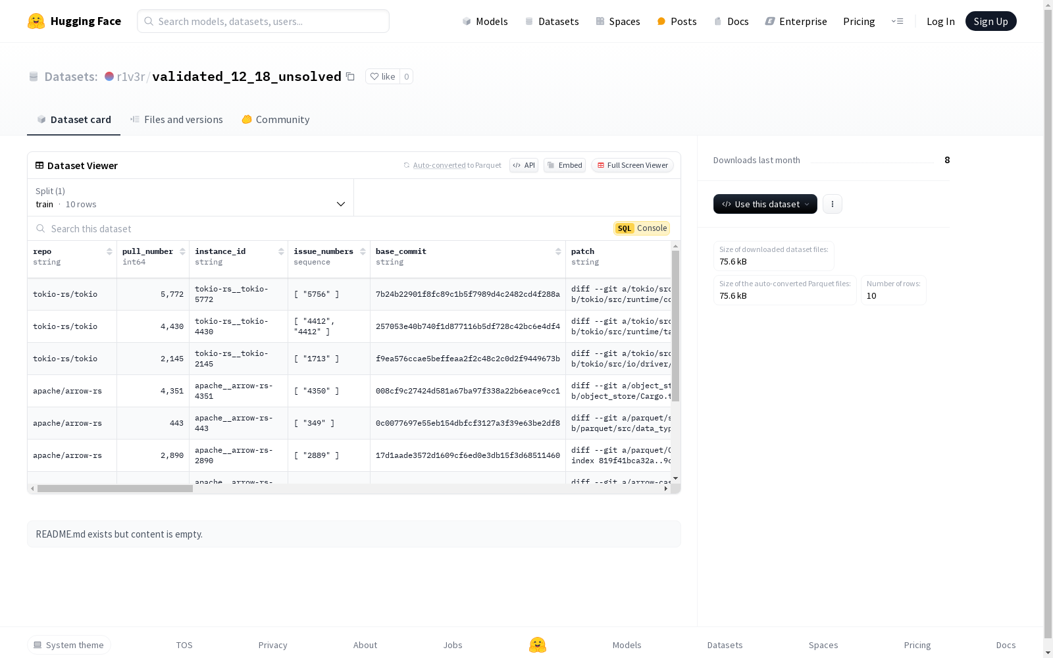Open Pricing in top navigation
1053x658 pixels.
click(x=859, y=22)
